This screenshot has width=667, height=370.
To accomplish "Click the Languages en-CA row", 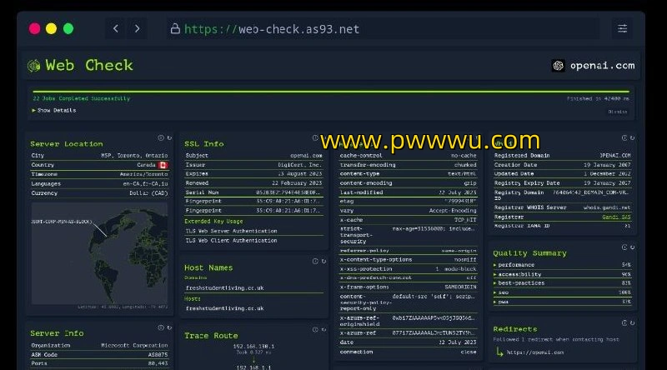I will point(99,183).
